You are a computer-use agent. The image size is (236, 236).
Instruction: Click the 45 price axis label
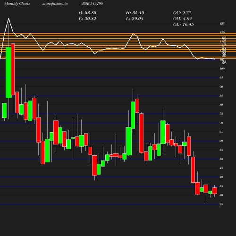click(x=221, y=168)
